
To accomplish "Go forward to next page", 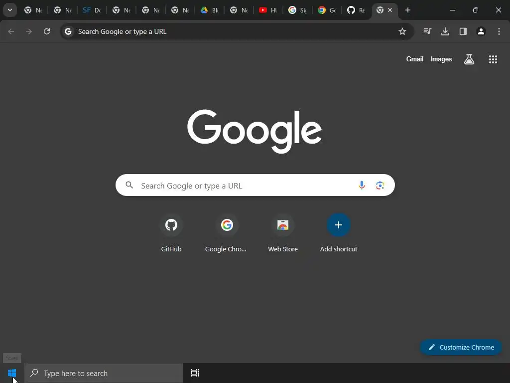I will (x=29, y=31).
